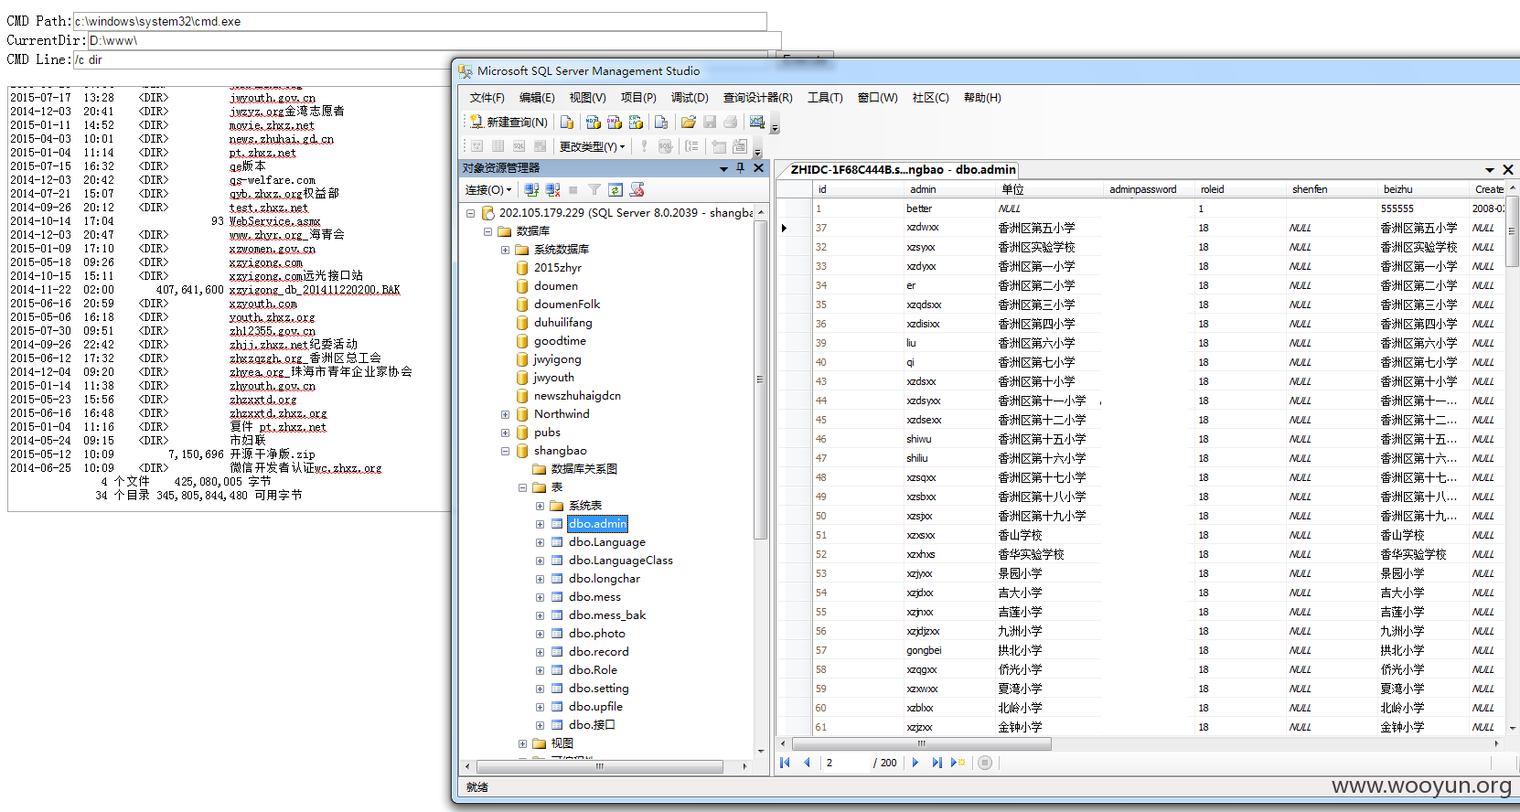1520x812 pixels.
Task: Click the Stop script icon in Object Explorer
Action: (x=637, y=189)
